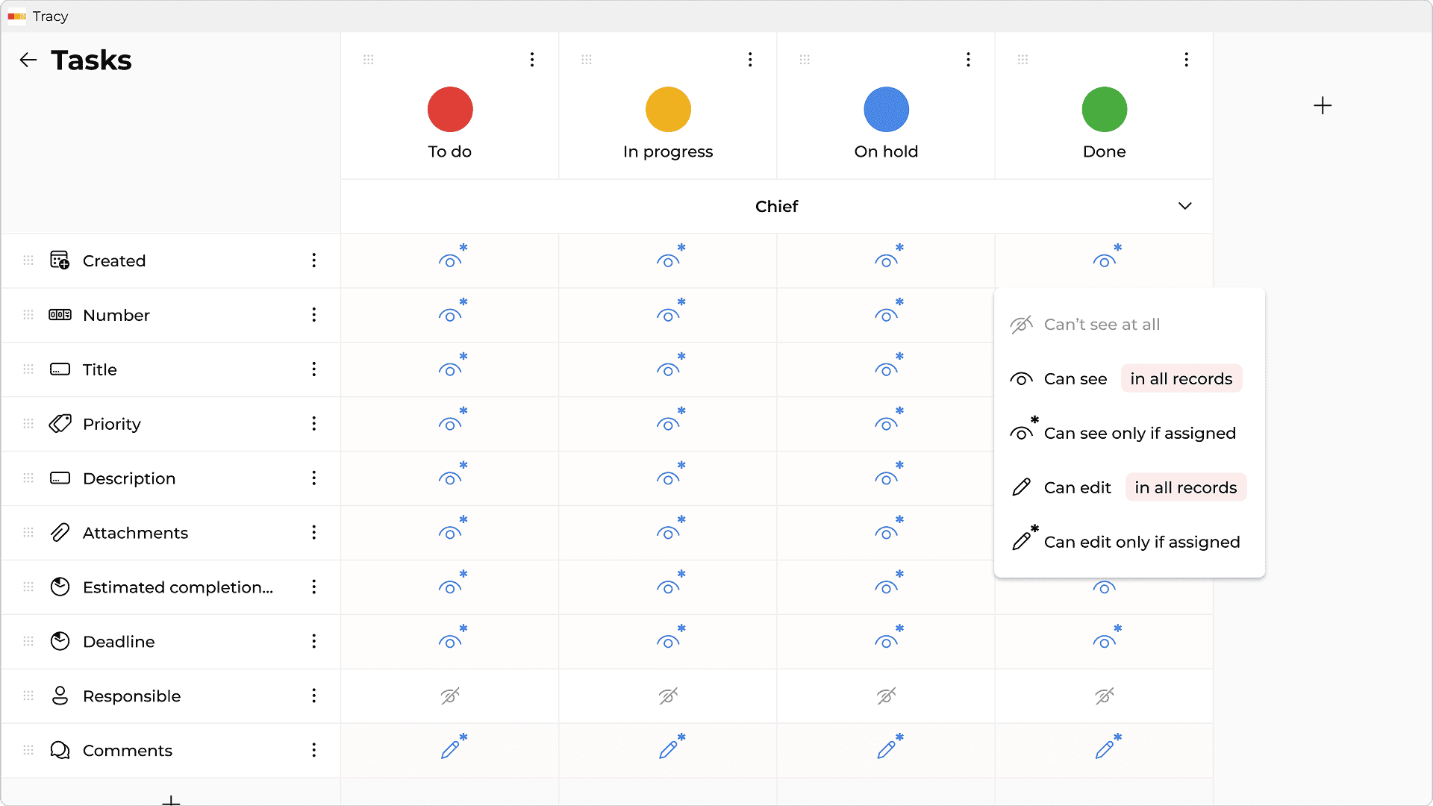
Task: Click the blue On hold status circle
Action: 886,110
